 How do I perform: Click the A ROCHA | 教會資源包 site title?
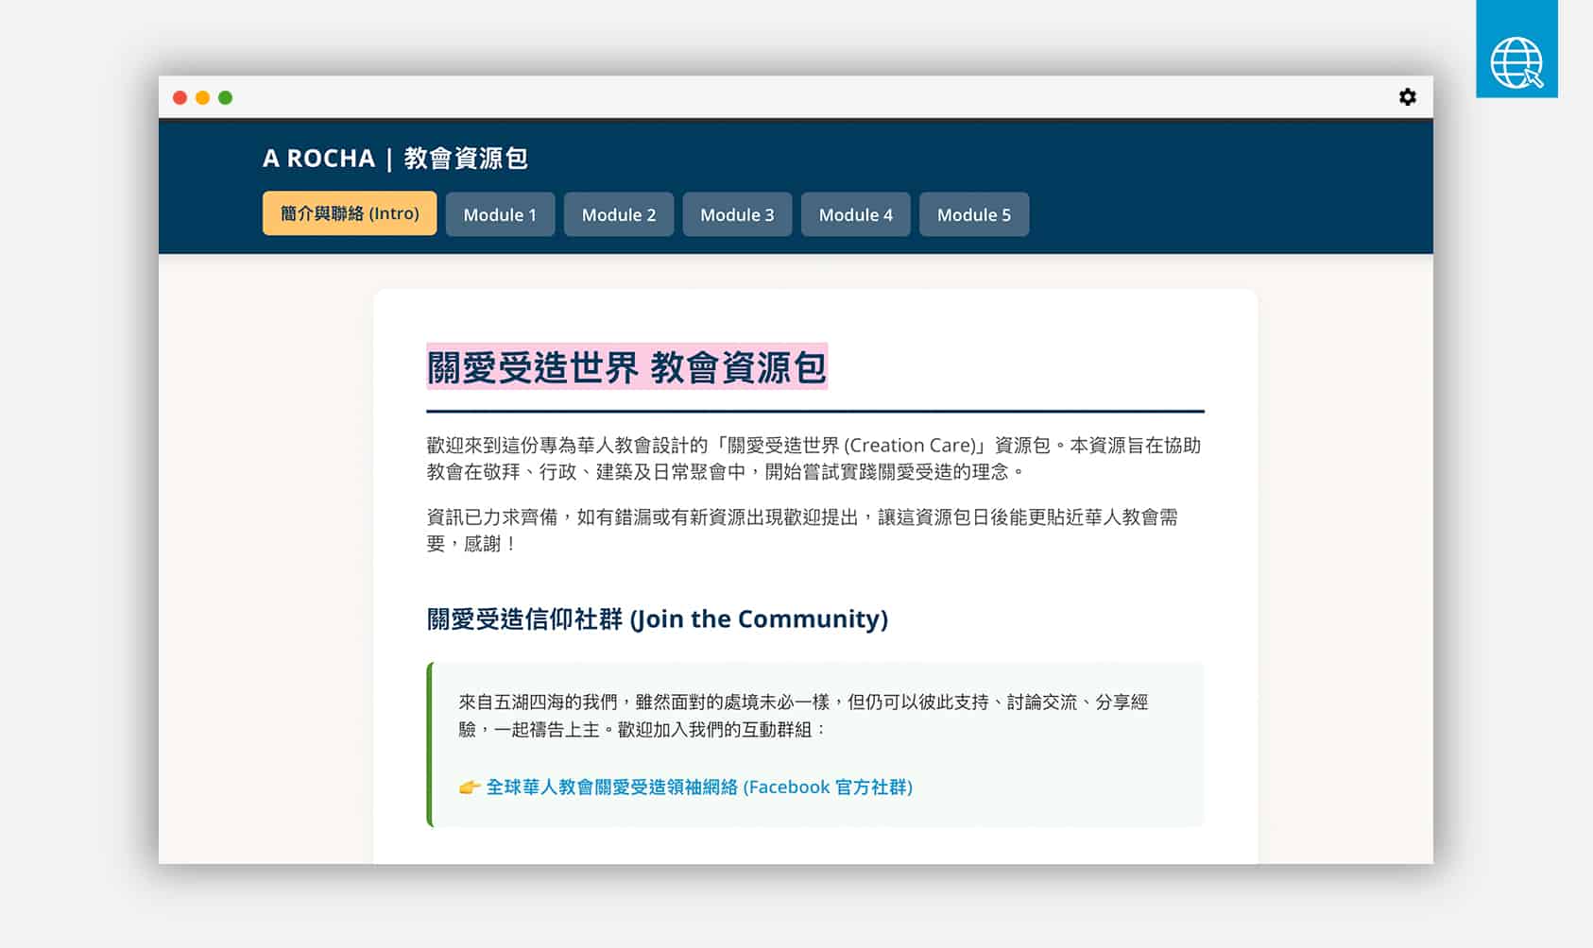[x=395, y=158]
